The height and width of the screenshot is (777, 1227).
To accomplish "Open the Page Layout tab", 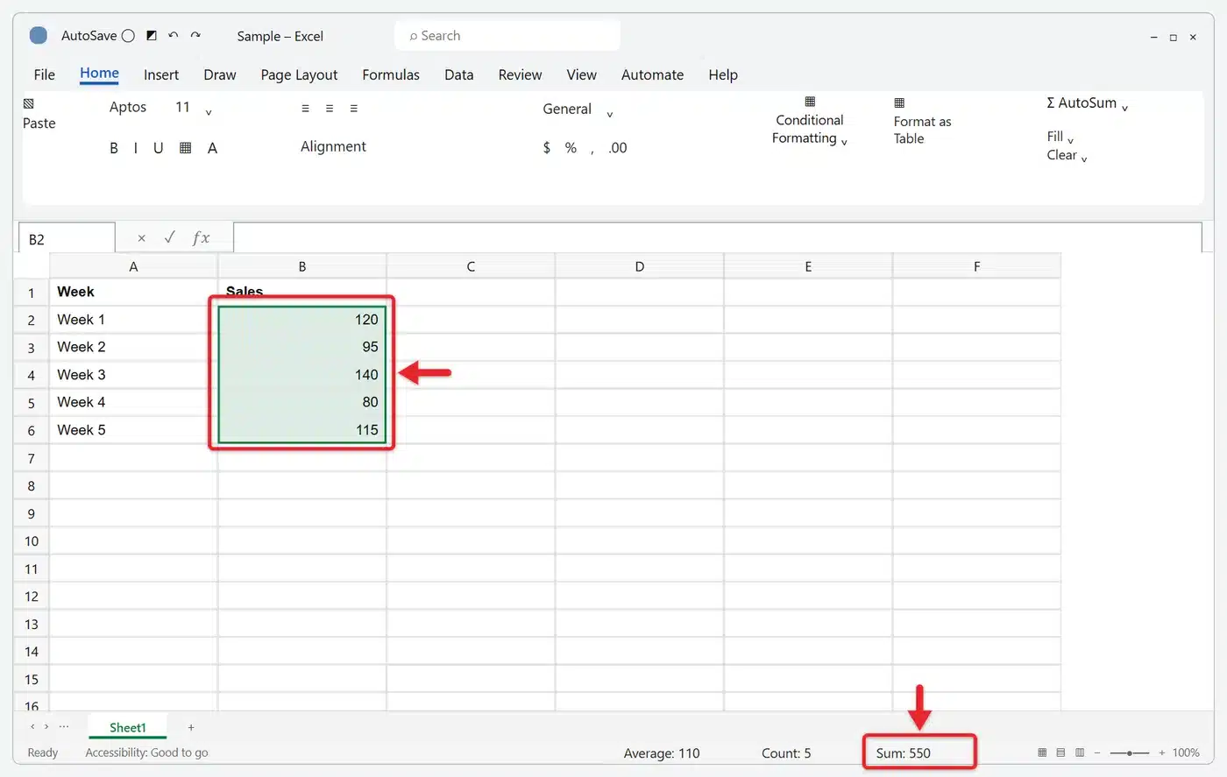I will [299, 74].
